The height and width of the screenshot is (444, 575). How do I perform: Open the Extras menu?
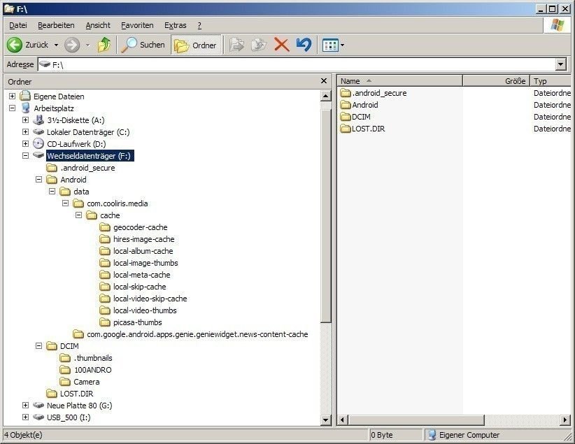pyautogui.click(x=176, y=25)
